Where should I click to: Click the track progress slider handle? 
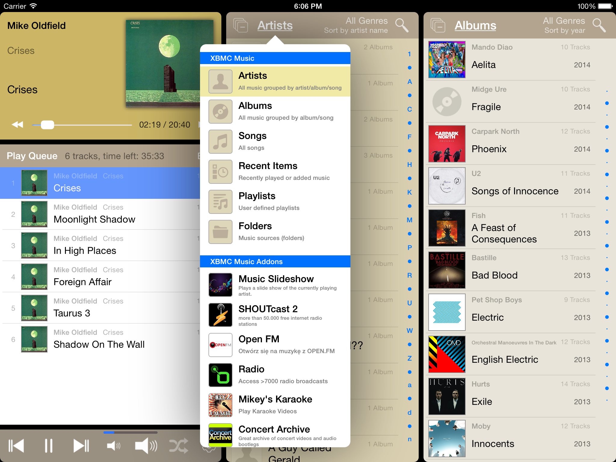pos(47,125)
